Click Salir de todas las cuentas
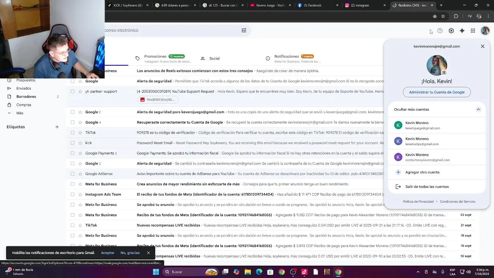Image resolution: width=494 pixels, height=278 pixels. (x=436, y=186)
